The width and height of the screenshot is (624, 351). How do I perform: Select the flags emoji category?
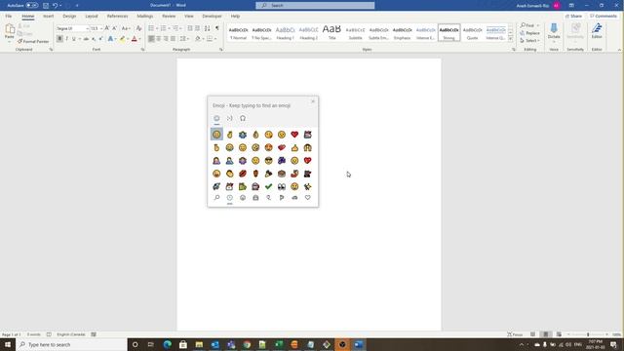(282, 198)
